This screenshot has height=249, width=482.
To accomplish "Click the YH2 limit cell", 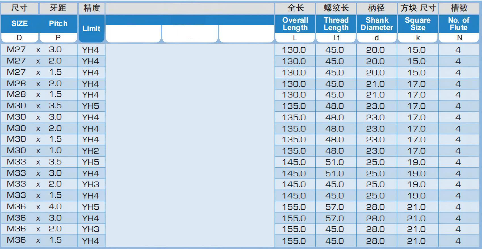I will point(91,151).
